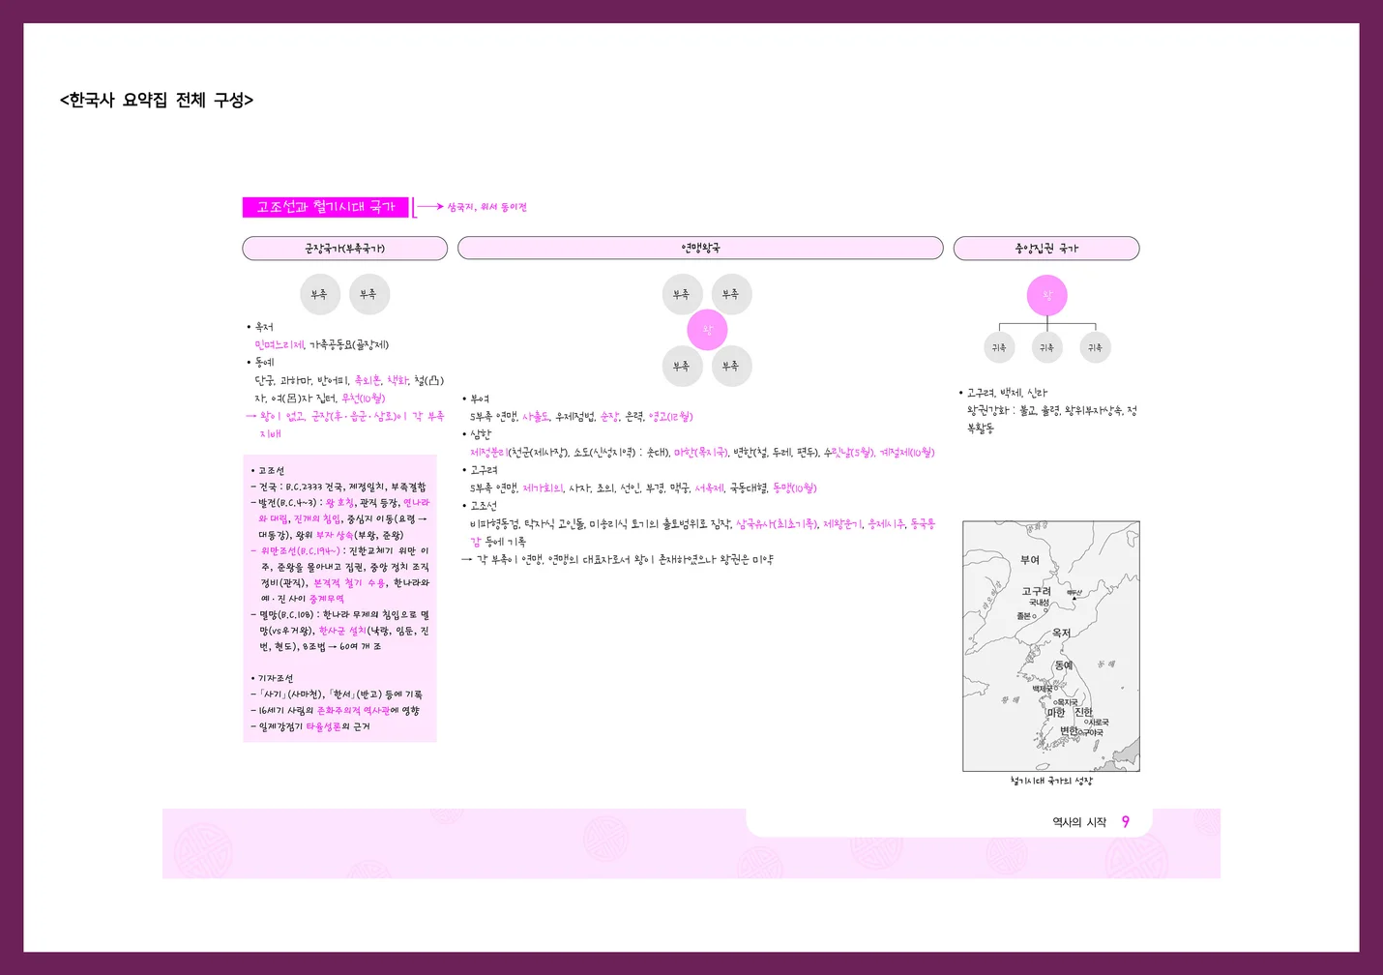
Task: Select the magenta header '고조선과 철기시대 국가'
Action: pyautogui.click(x=325, y=207)
